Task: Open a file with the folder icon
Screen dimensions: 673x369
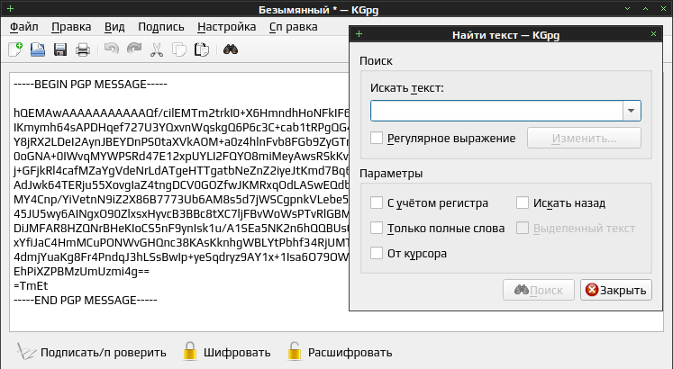Action: pyautogui.click(x=38, y=49)
